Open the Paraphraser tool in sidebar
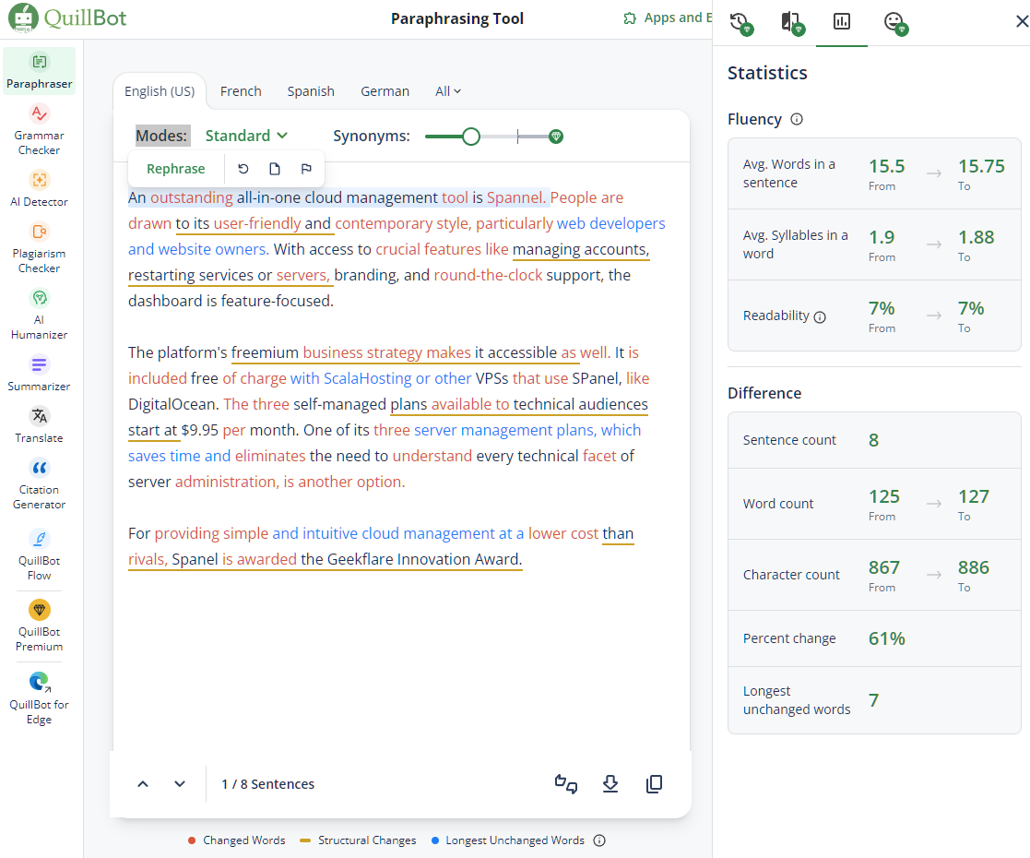The width and height of the screenshot is (1030, 858). 40,71
